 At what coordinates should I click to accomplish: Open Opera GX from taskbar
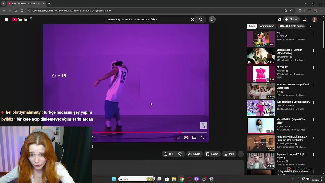click(189, 179)
